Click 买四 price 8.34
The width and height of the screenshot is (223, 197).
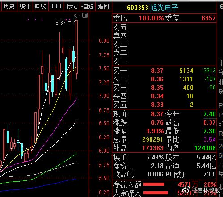point(157,96)
